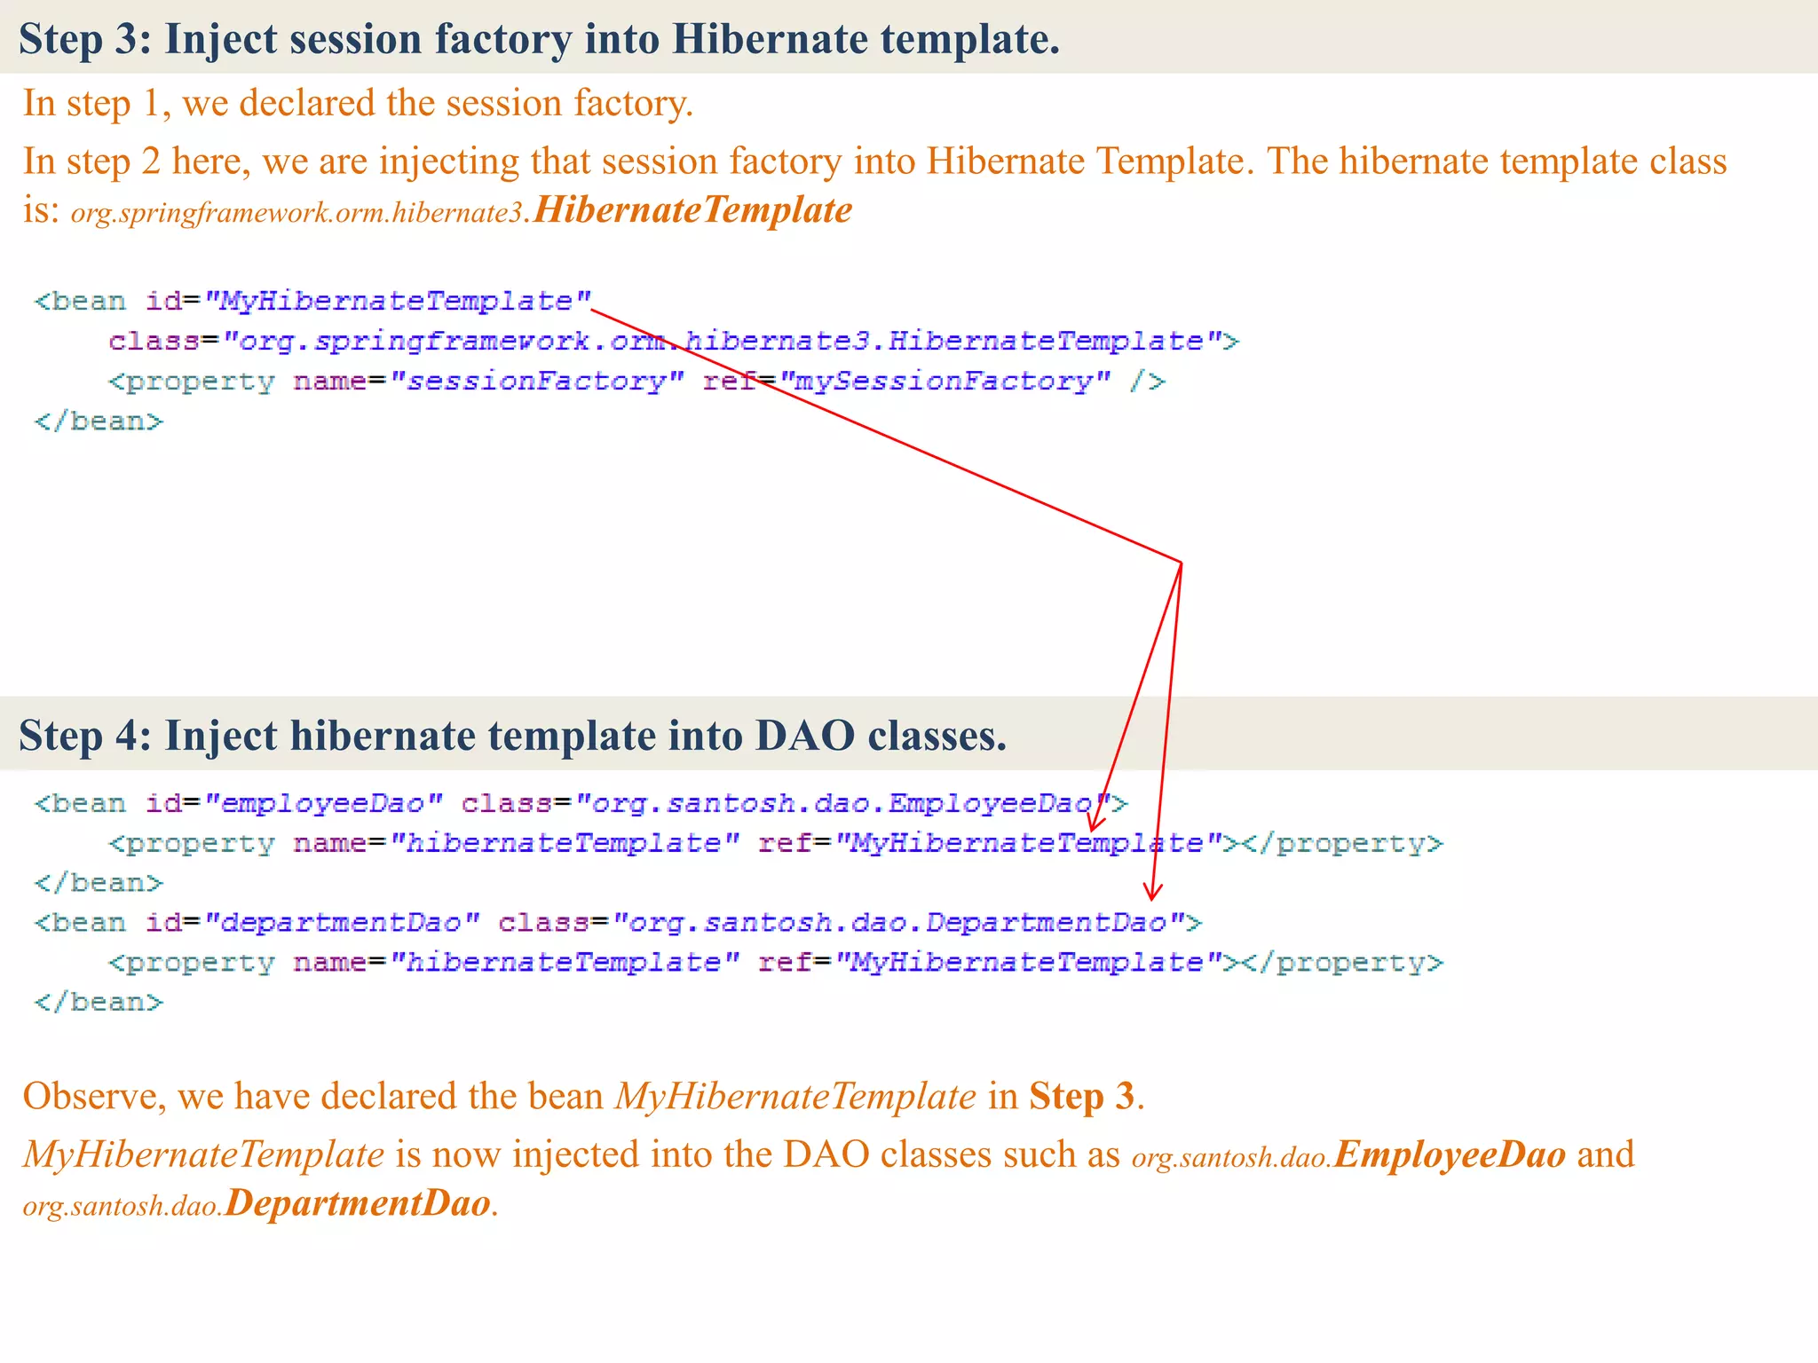Viewport: 1818px width, 1363px height.
Task: Click the bold DepartmentDao text at bottom
Action: (358, 1204)
